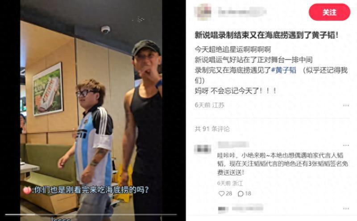357x221 pixels.
Task: Select the 共 91 条评论 comments header
Action: (x=212, y=129)
